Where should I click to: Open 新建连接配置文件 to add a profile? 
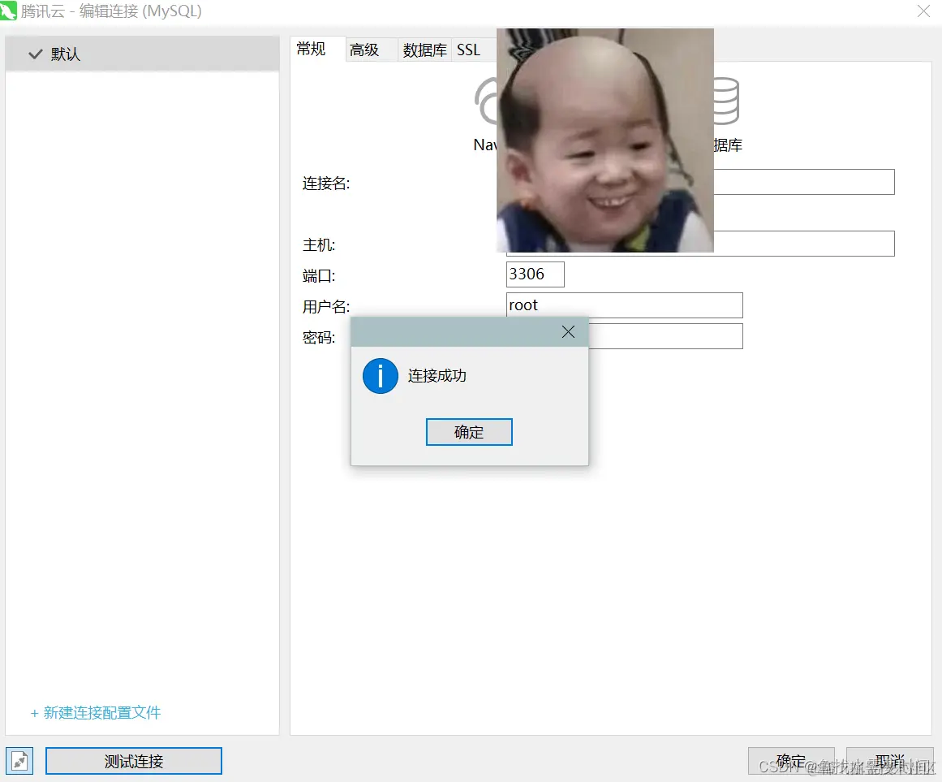pos(95,711)
